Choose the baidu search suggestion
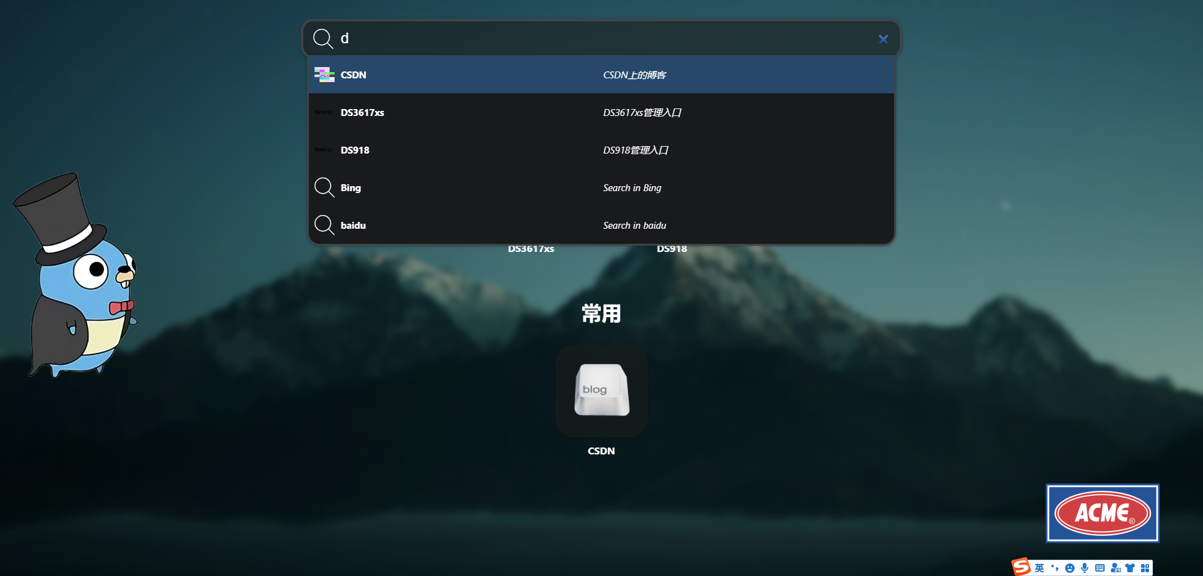The width and height of the screenshot is (1203, 576). coord(601,225)
